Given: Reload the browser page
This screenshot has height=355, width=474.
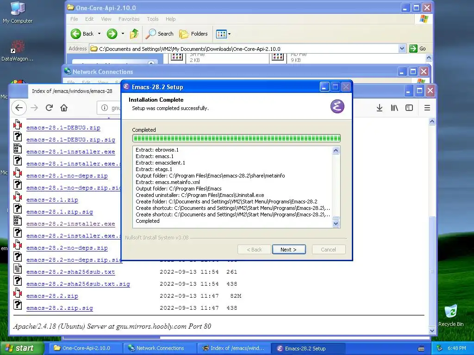Looking at the screenshot, I should coord(49,108).
